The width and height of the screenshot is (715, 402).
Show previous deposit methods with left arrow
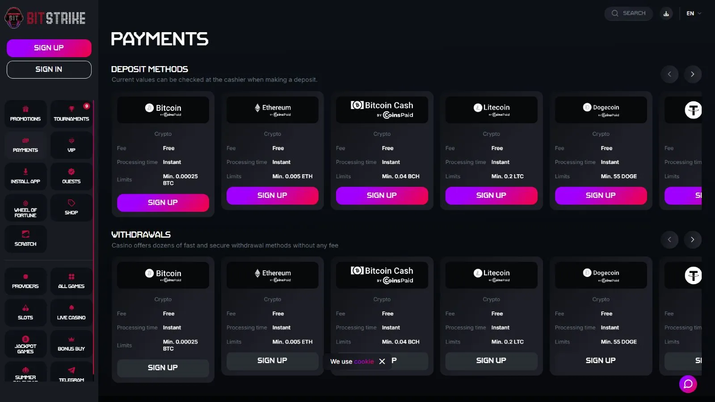(x=669, y=74)
